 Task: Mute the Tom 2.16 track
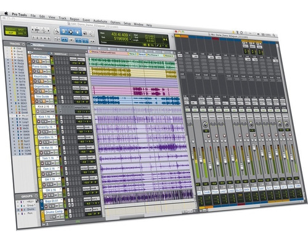tap(51, 174)
